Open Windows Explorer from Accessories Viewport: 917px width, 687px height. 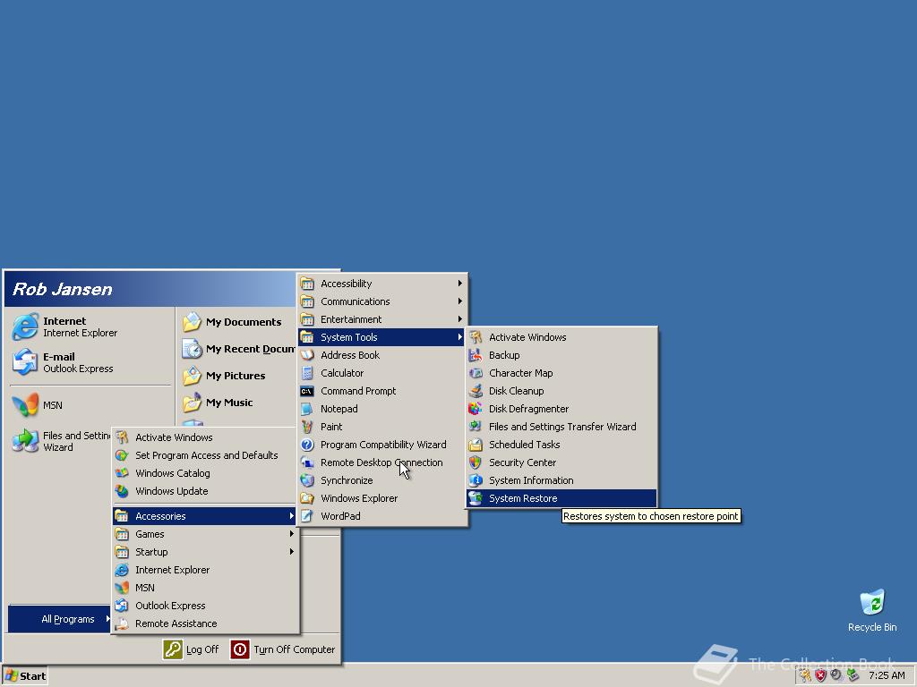pyautogui.click(x=381, y=498)
